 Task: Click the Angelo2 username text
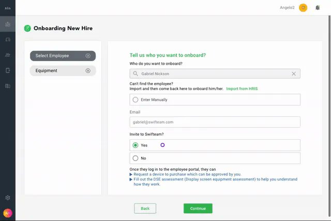[x=287, y=8]
